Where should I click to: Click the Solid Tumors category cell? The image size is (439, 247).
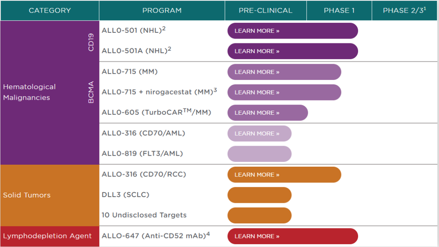[x=27, y=195]
